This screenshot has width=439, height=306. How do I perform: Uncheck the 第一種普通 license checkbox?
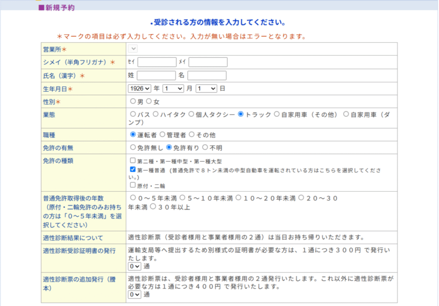point(133,170)
